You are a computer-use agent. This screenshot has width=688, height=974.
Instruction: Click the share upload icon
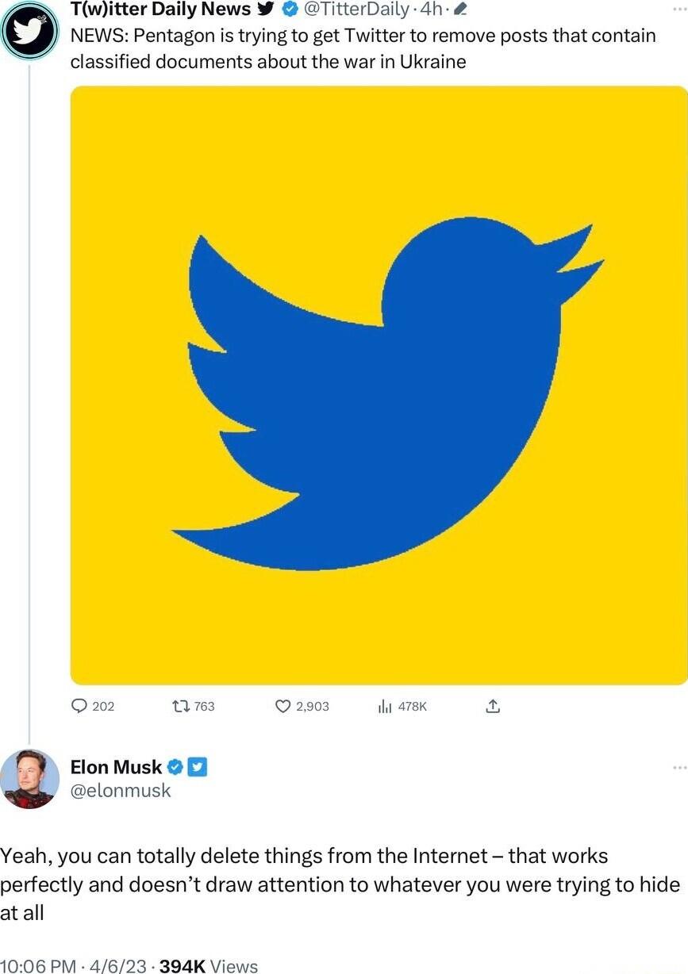492,705
